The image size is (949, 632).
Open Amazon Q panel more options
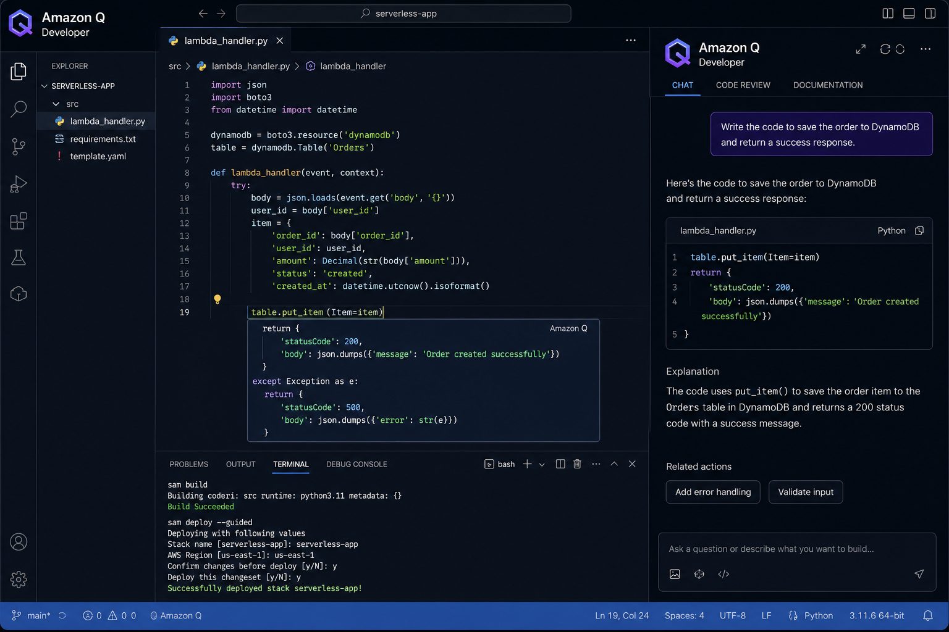pyautogui.click(x=925, y=49)
